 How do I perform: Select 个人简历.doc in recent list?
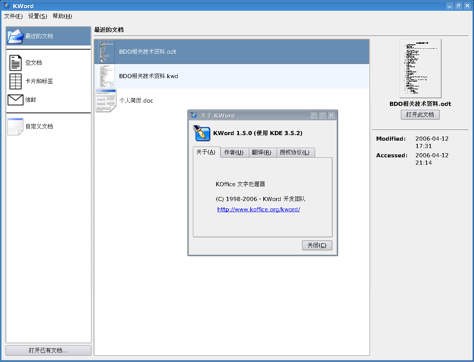(x=232, y=101)
